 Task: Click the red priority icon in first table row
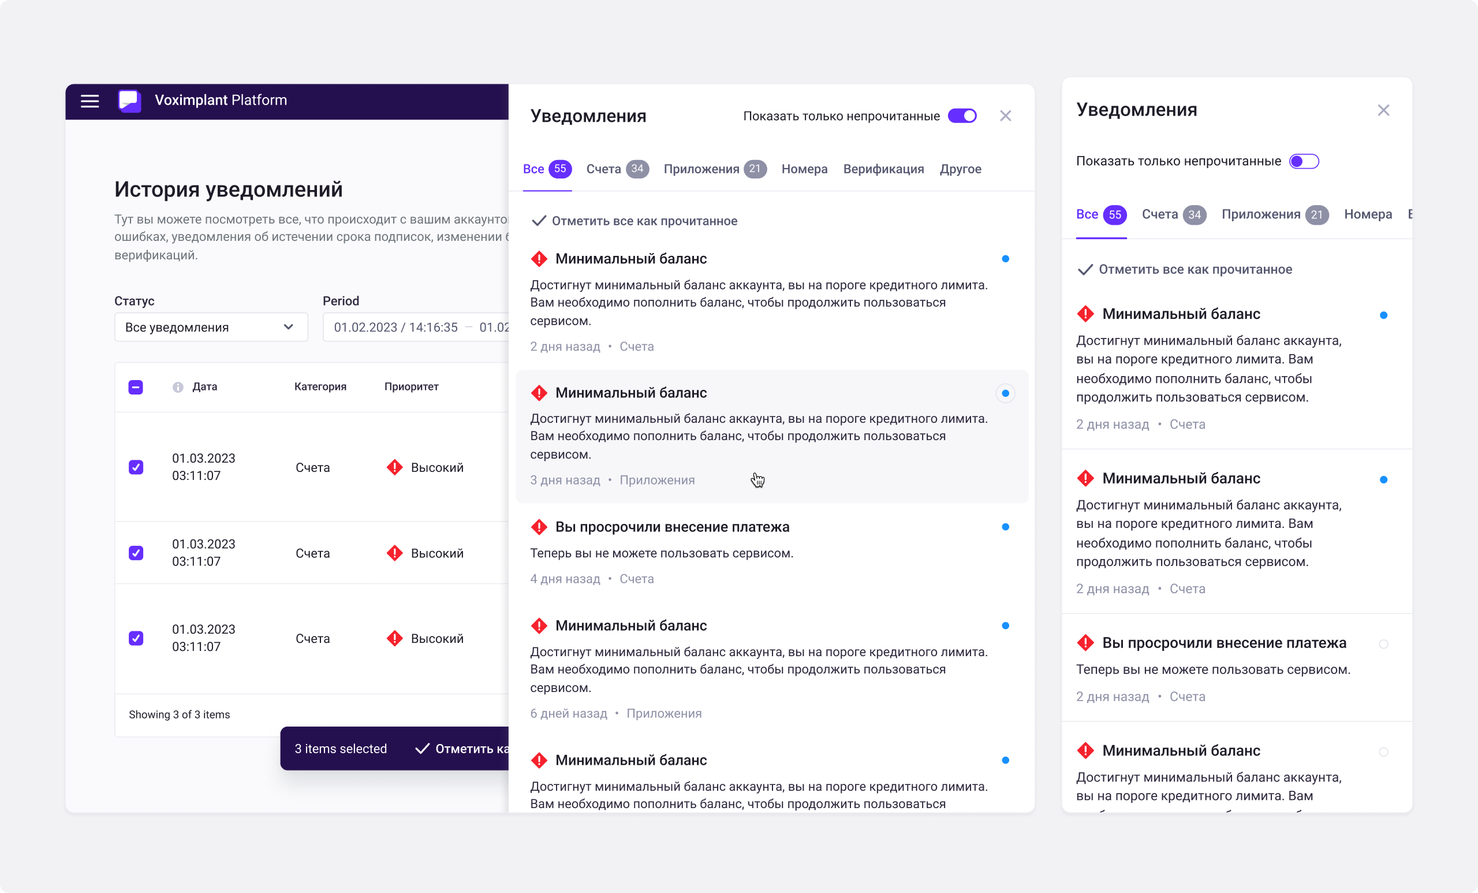coord(395,467)
